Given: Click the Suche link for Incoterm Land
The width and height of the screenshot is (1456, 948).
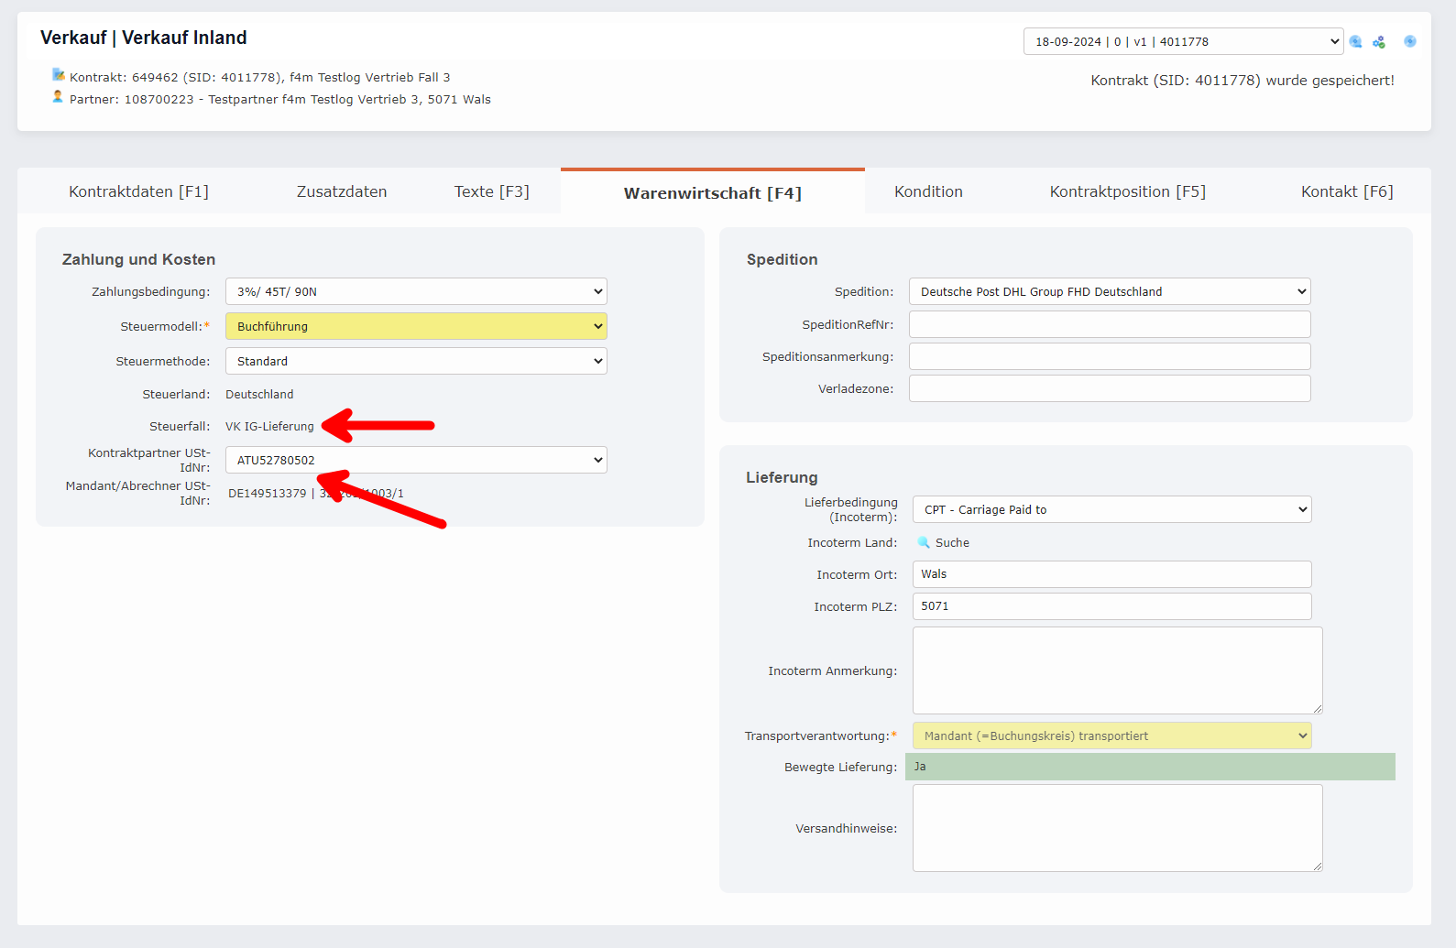Looking at the screenshot, I should pyautogui.click(x=952, y=542).
